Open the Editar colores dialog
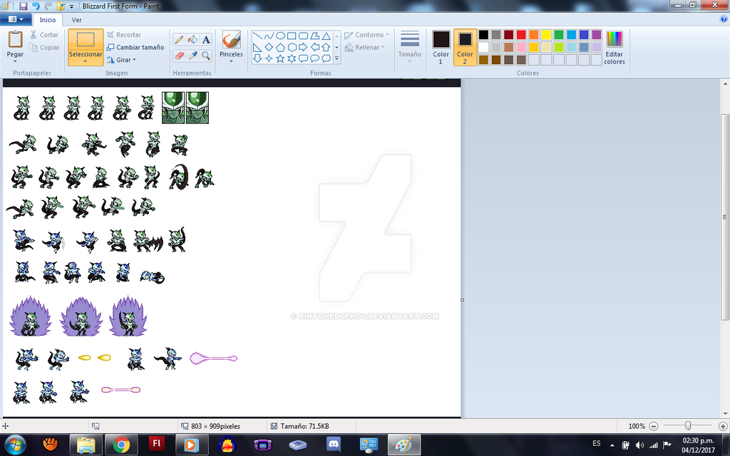 click(614, 48)
